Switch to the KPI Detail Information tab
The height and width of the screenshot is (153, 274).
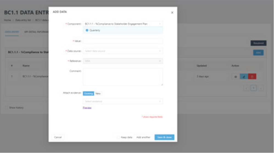(x=36, y=32)
